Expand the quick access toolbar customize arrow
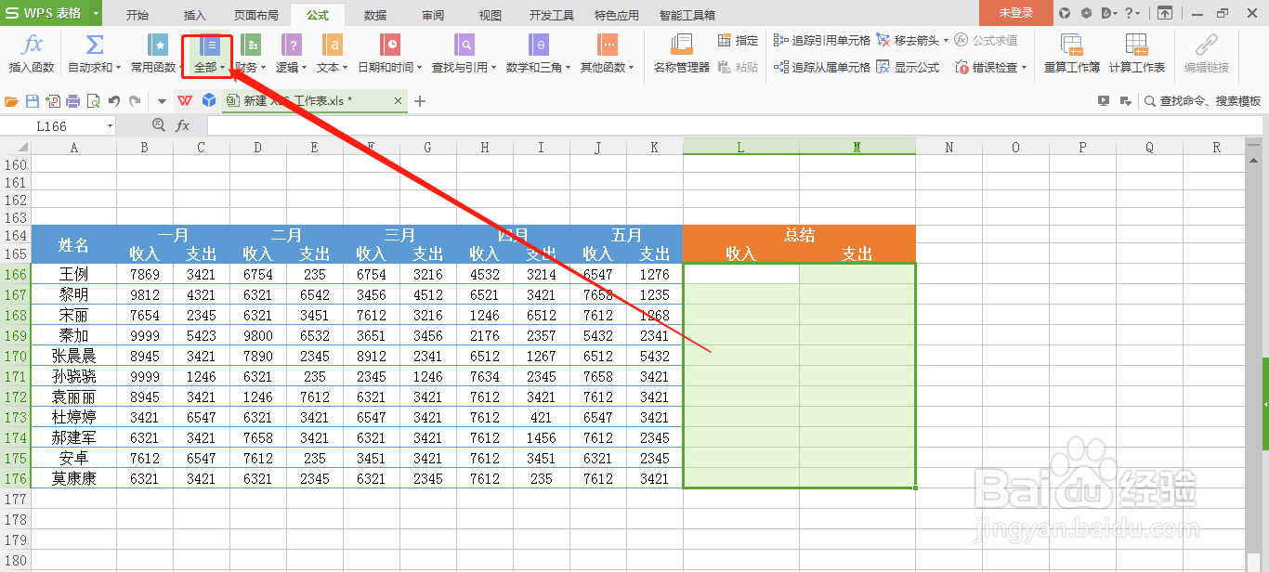The width and height of the screenshot is (1269, 572). [x=162, y=101]
